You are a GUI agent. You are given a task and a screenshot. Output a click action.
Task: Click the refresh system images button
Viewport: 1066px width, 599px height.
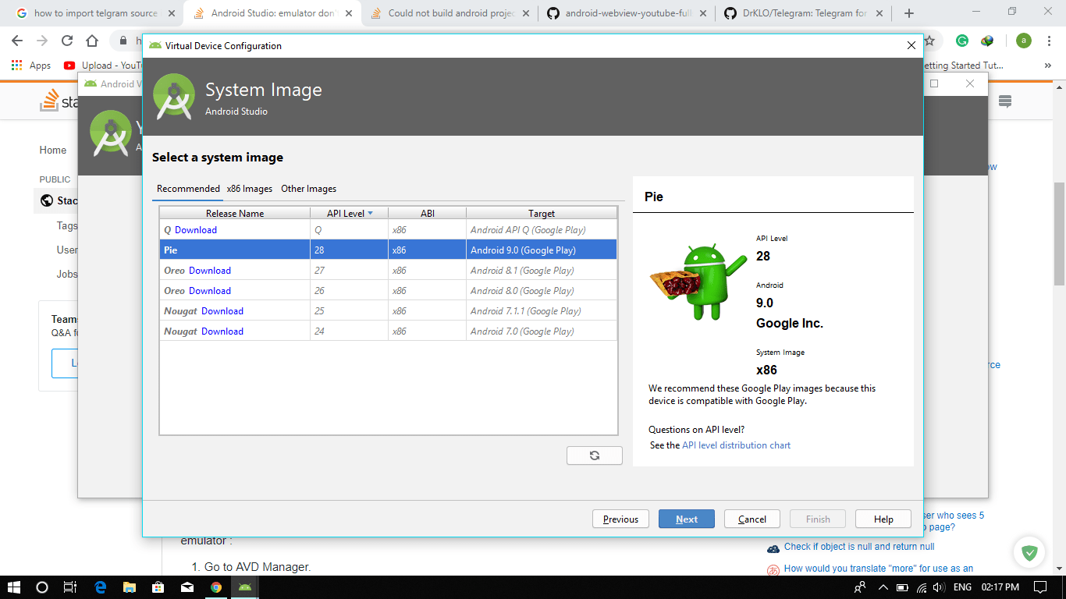(x=595, y=455)
